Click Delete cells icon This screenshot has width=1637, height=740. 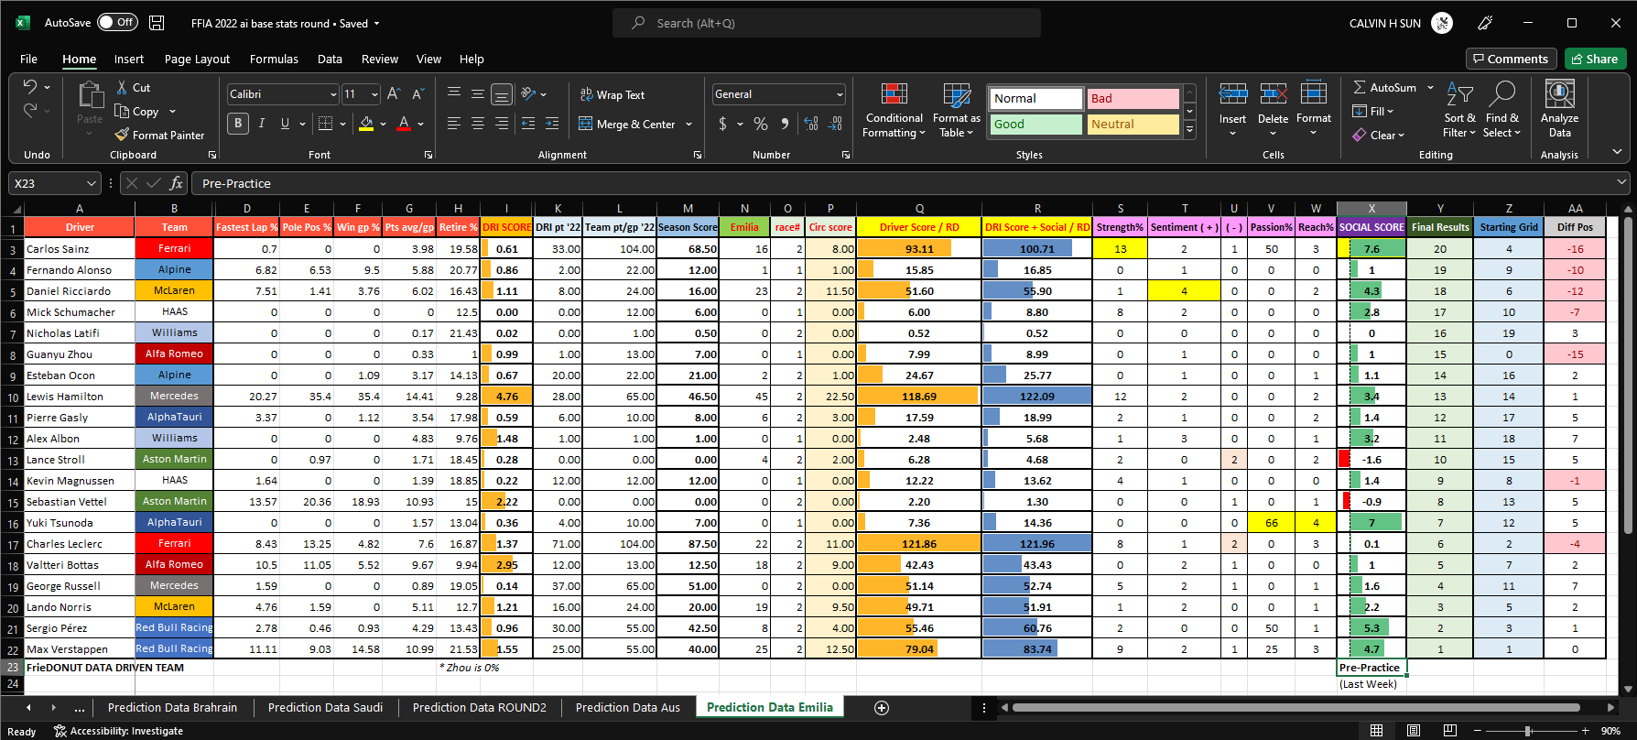point(1273,93)
